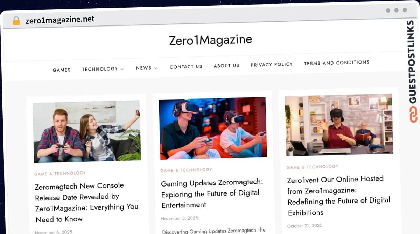420x234 pixels.
Task: Click the zero1magazine.net address bar
Action: pyautogui.click(x=60, y=20)
